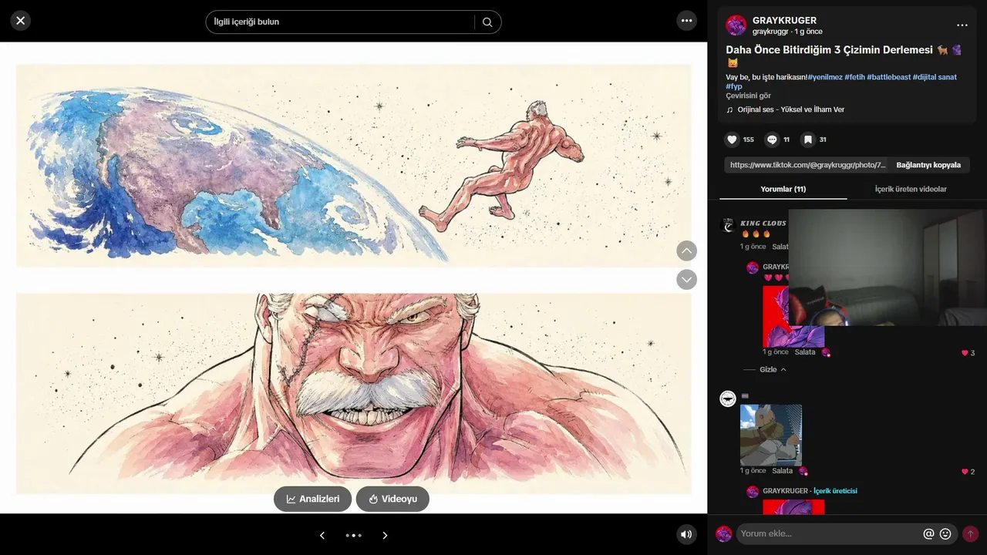This screenshot has height=555, width=987.
Task: Show next photo with right arrow
Action: 385,535
